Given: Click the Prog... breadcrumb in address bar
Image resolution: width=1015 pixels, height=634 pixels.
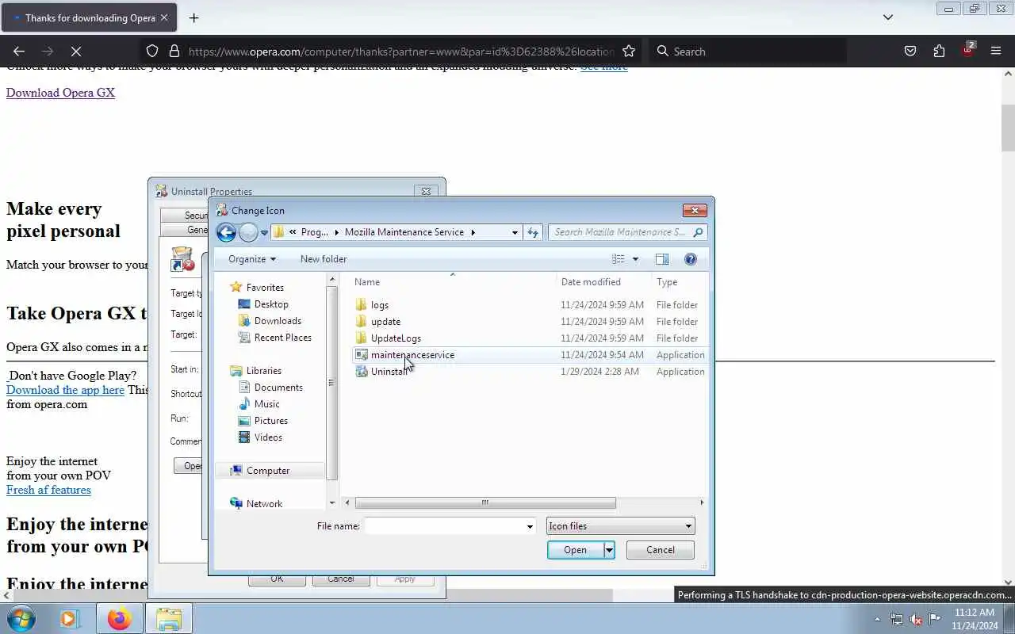Looking at the screenshot, I should click(314, 232).
